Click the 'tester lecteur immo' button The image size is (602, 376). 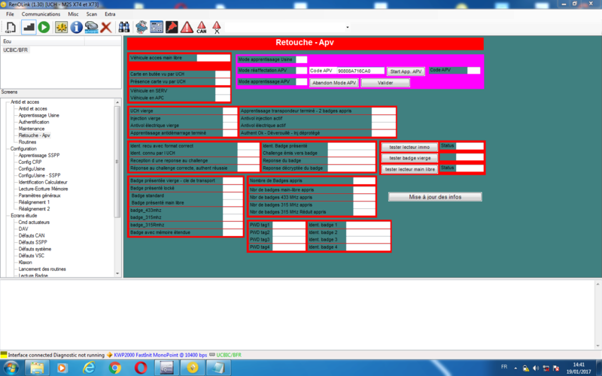(409, 147)
